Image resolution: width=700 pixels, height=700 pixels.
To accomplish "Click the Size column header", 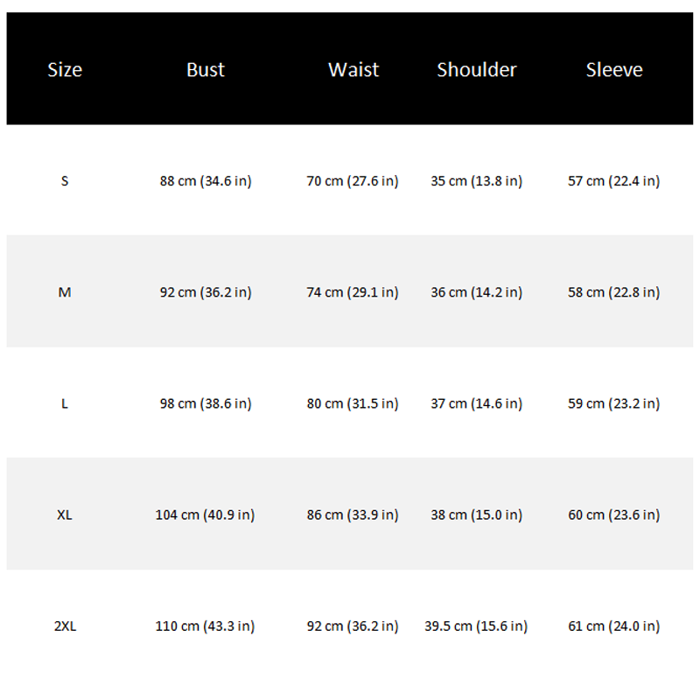I will (x=65, y=70).
